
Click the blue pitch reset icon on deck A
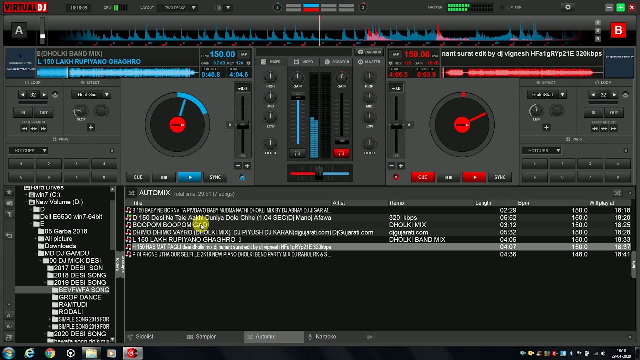(243, 177)
